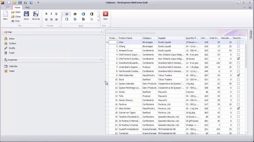Sort by Supplier column header

171,38
